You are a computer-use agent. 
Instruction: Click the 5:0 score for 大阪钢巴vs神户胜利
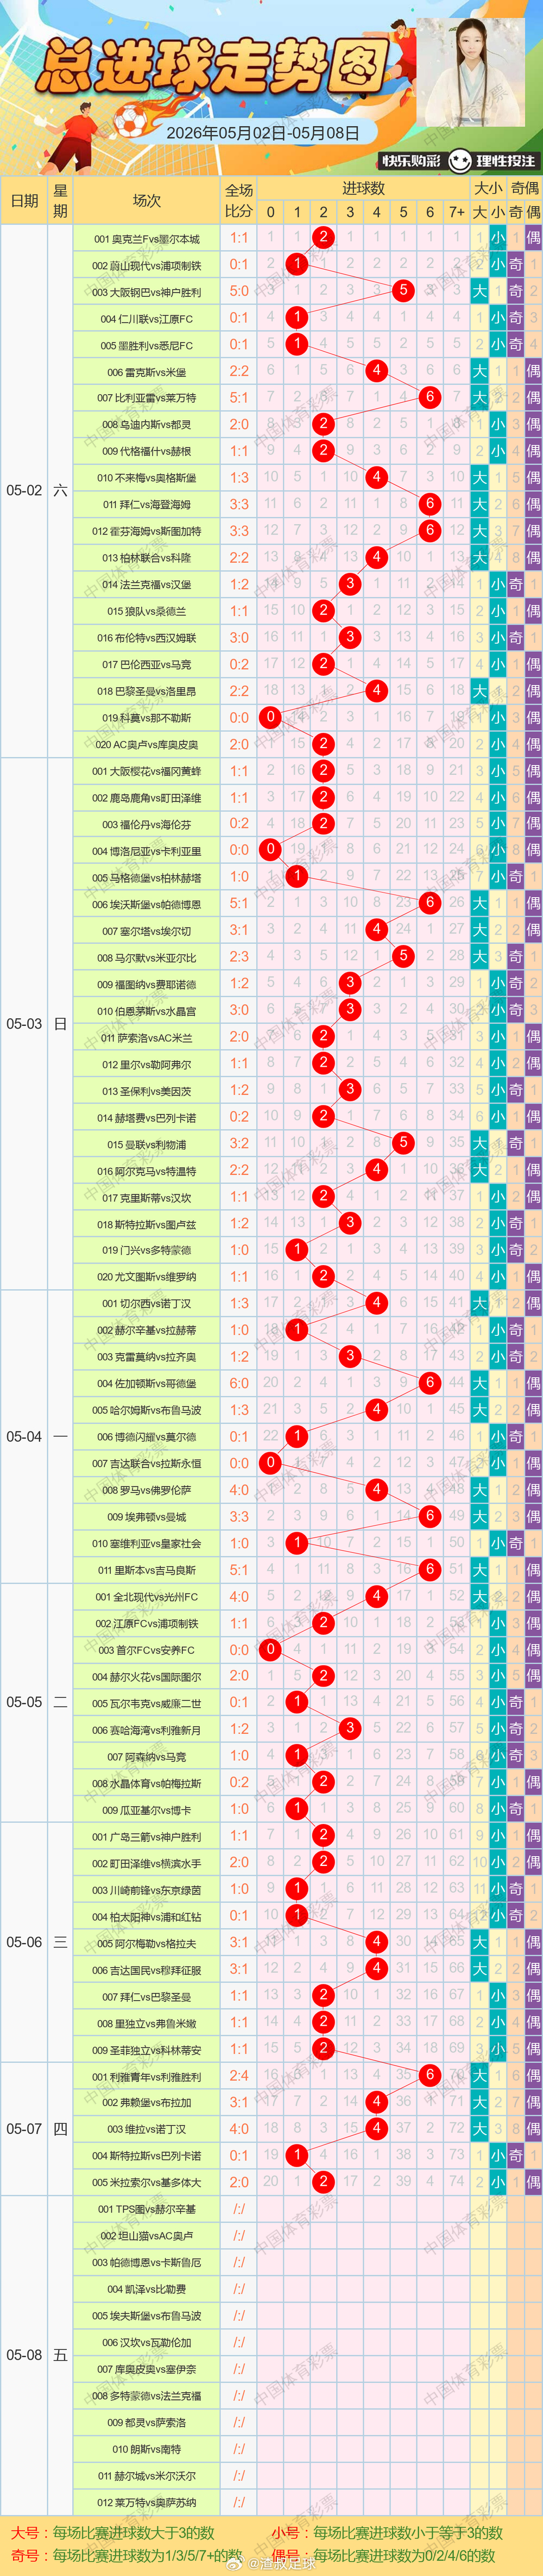coord(238,292)
